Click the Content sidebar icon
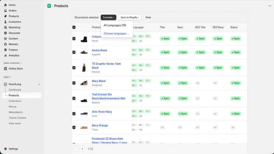Viewport: 274px width, 154px height. [x=5, y=39]
